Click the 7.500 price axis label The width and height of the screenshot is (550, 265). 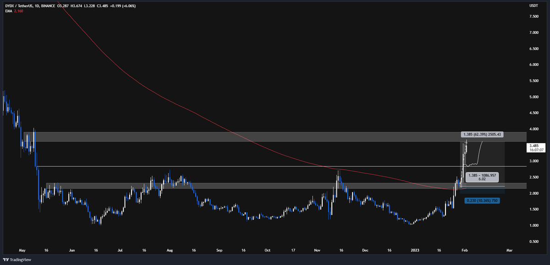(x=533, y=16)
